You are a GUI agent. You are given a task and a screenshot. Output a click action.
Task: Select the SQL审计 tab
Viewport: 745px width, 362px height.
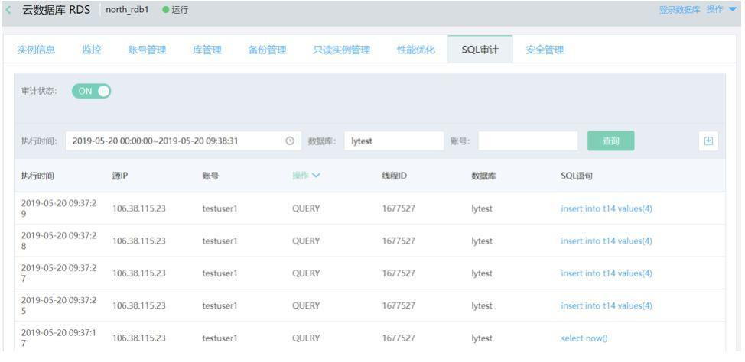click(480, 50)
